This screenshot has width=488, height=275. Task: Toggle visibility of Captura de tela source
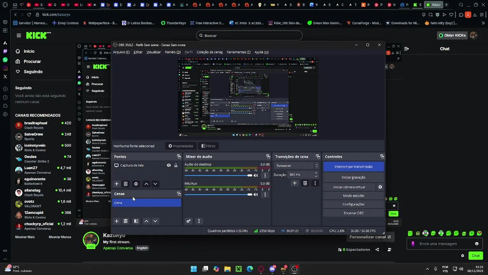169,165
